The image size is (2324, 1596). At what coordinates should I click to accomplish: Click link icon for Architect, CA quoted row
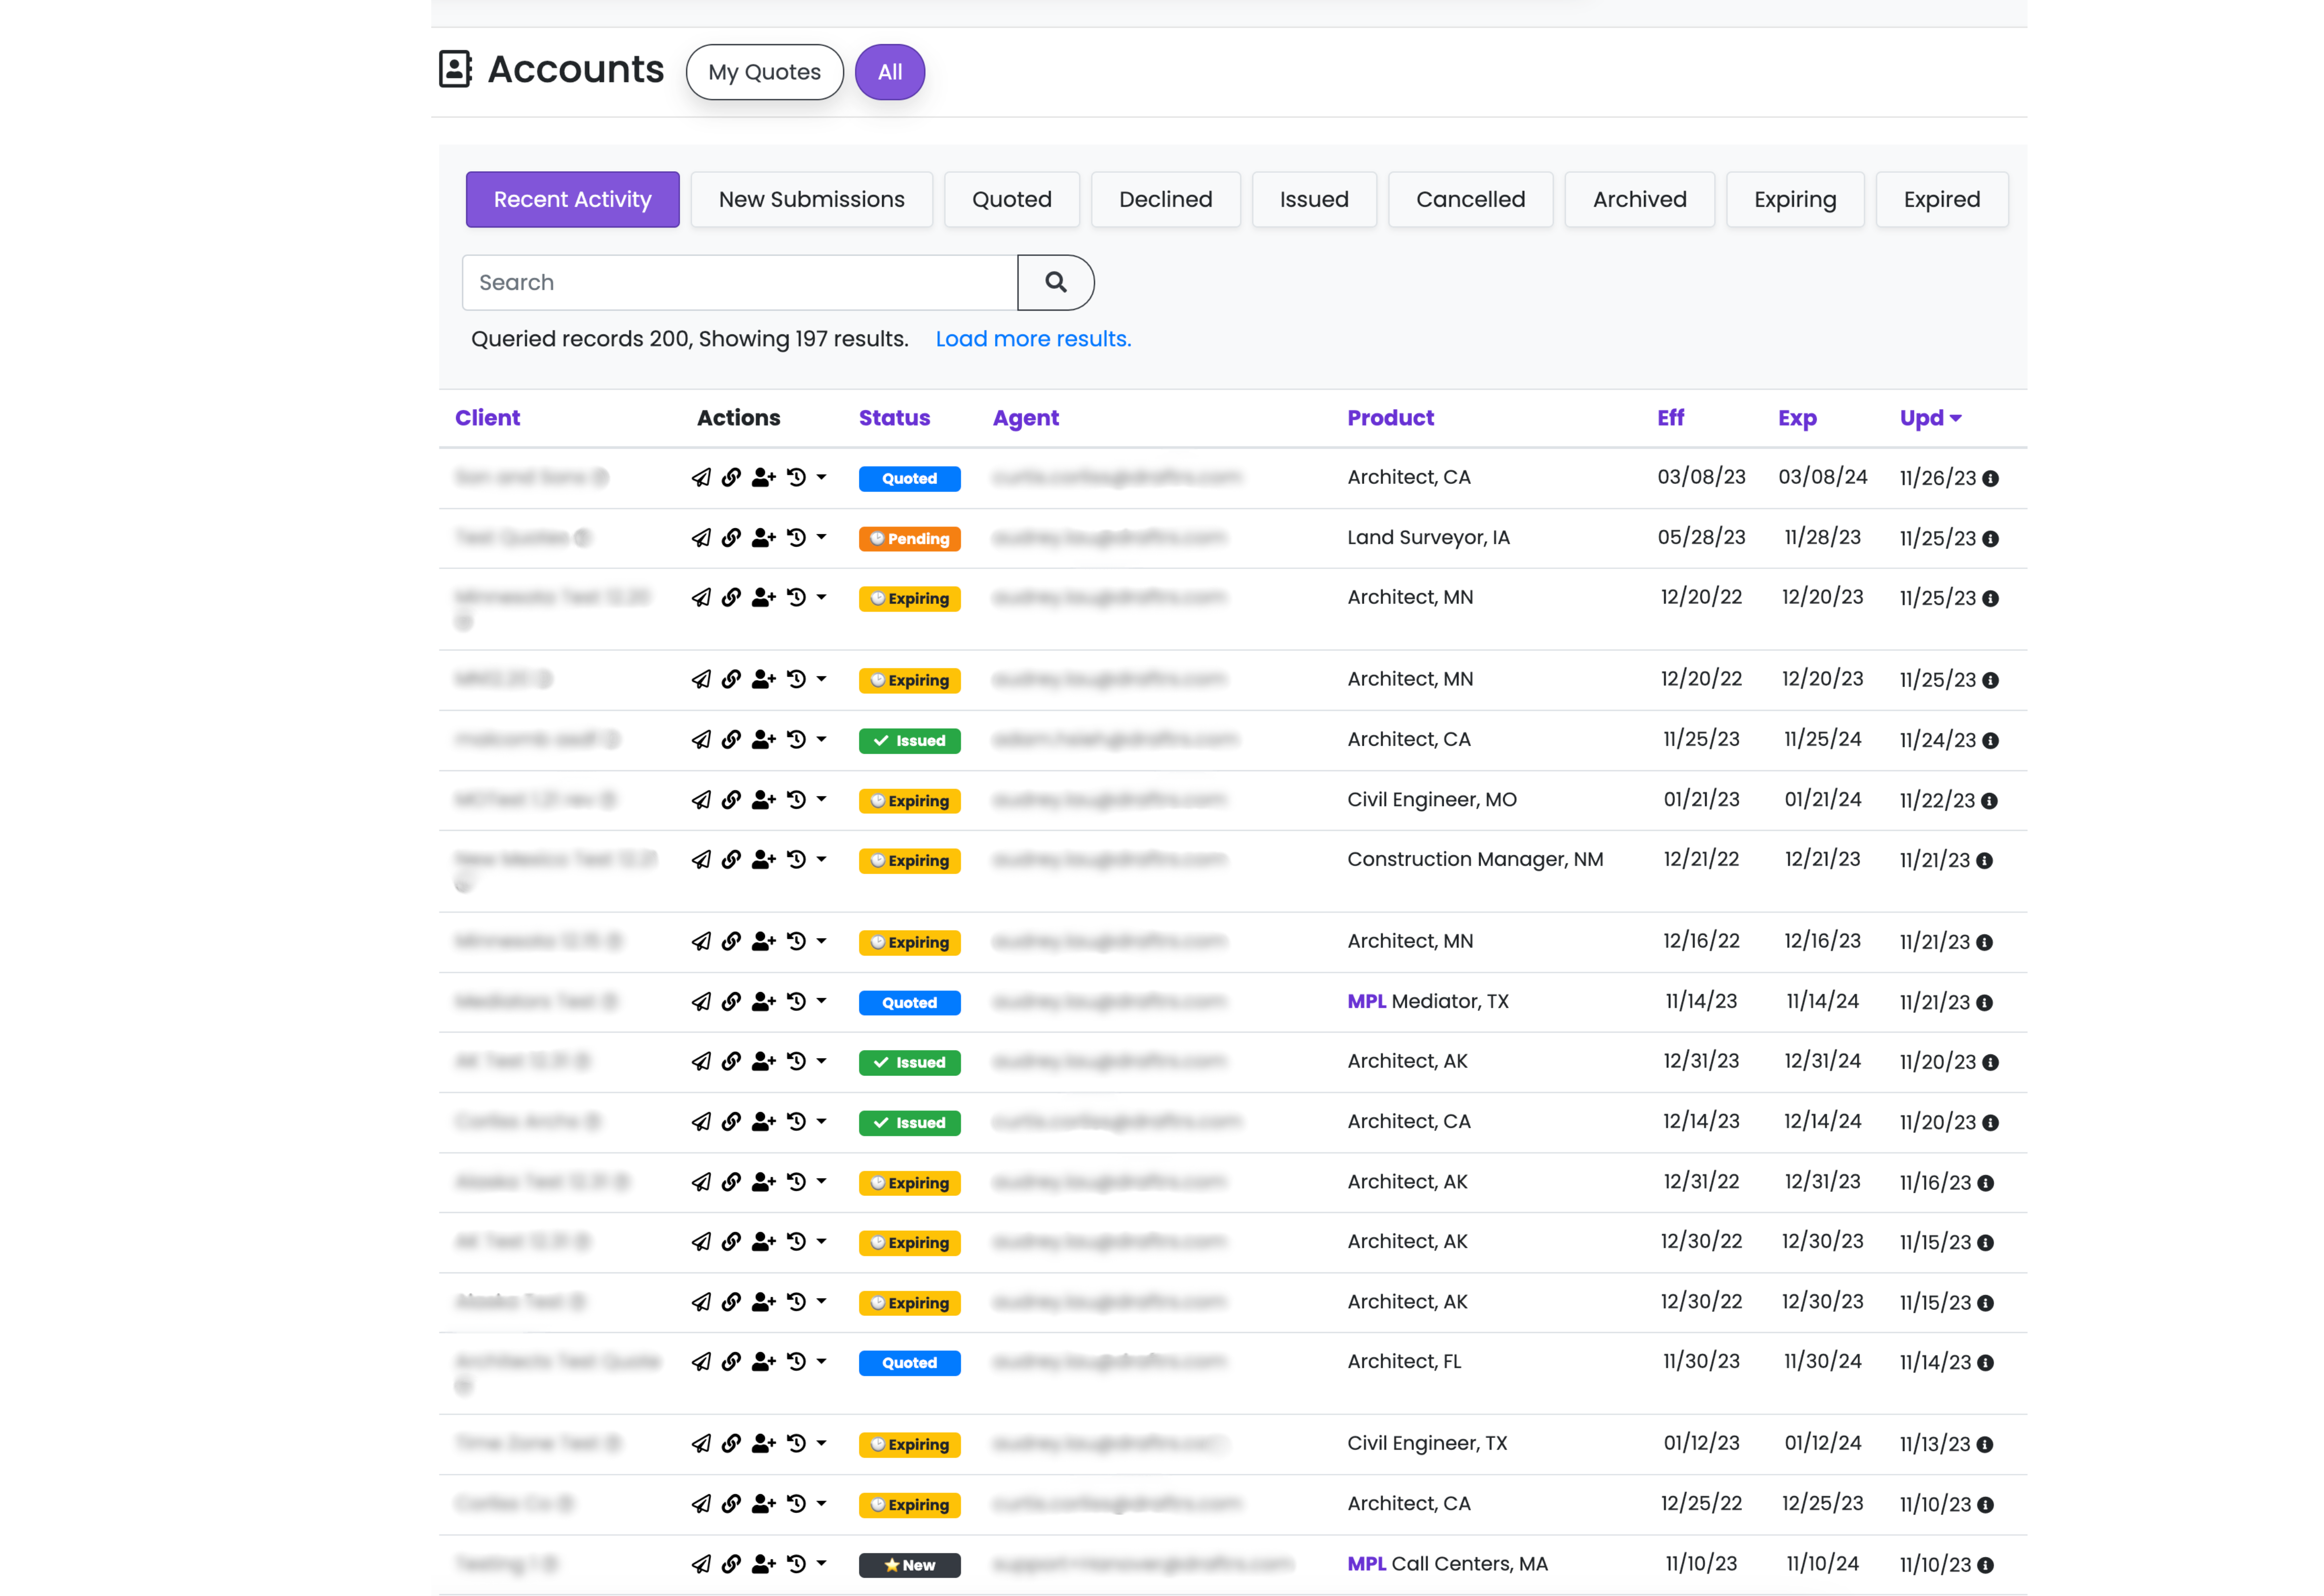tap(731, 477)
